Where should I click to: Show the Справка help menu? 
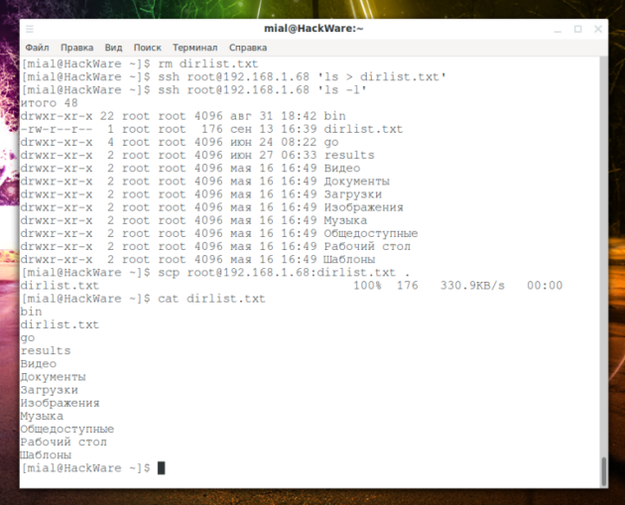[x=247, y=47]
